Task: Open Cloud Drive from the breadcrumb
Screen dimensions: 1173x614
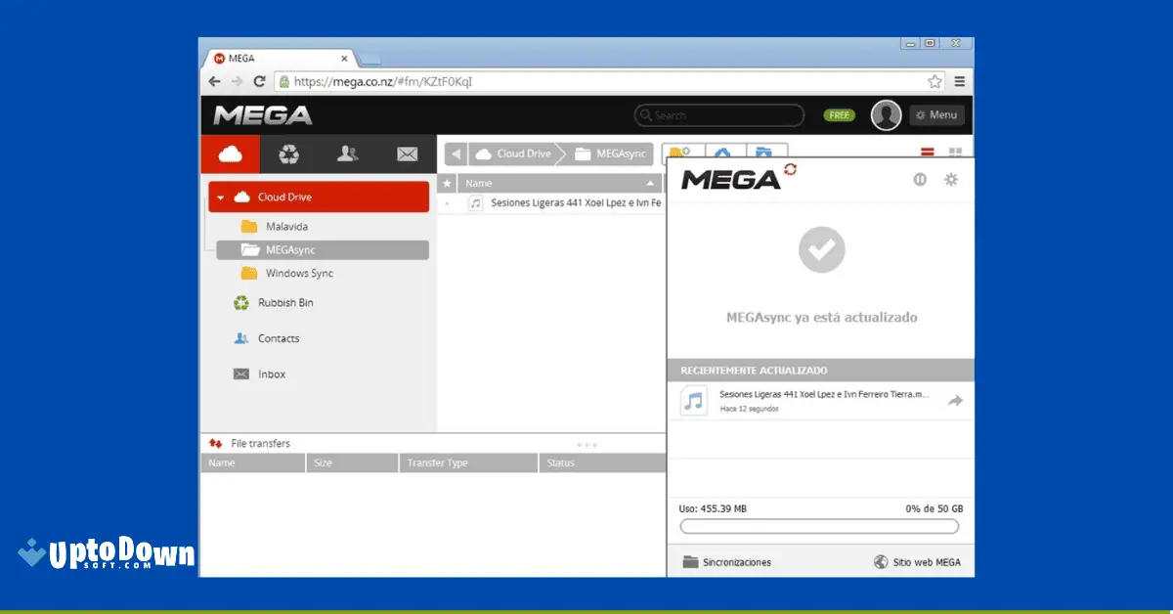Action: click(x=515, y=153)
